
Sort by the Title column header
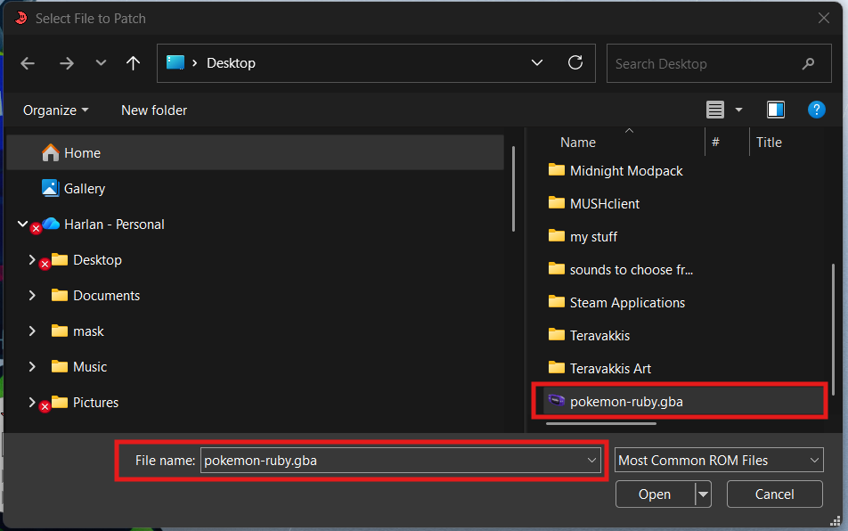click(769, 143)
